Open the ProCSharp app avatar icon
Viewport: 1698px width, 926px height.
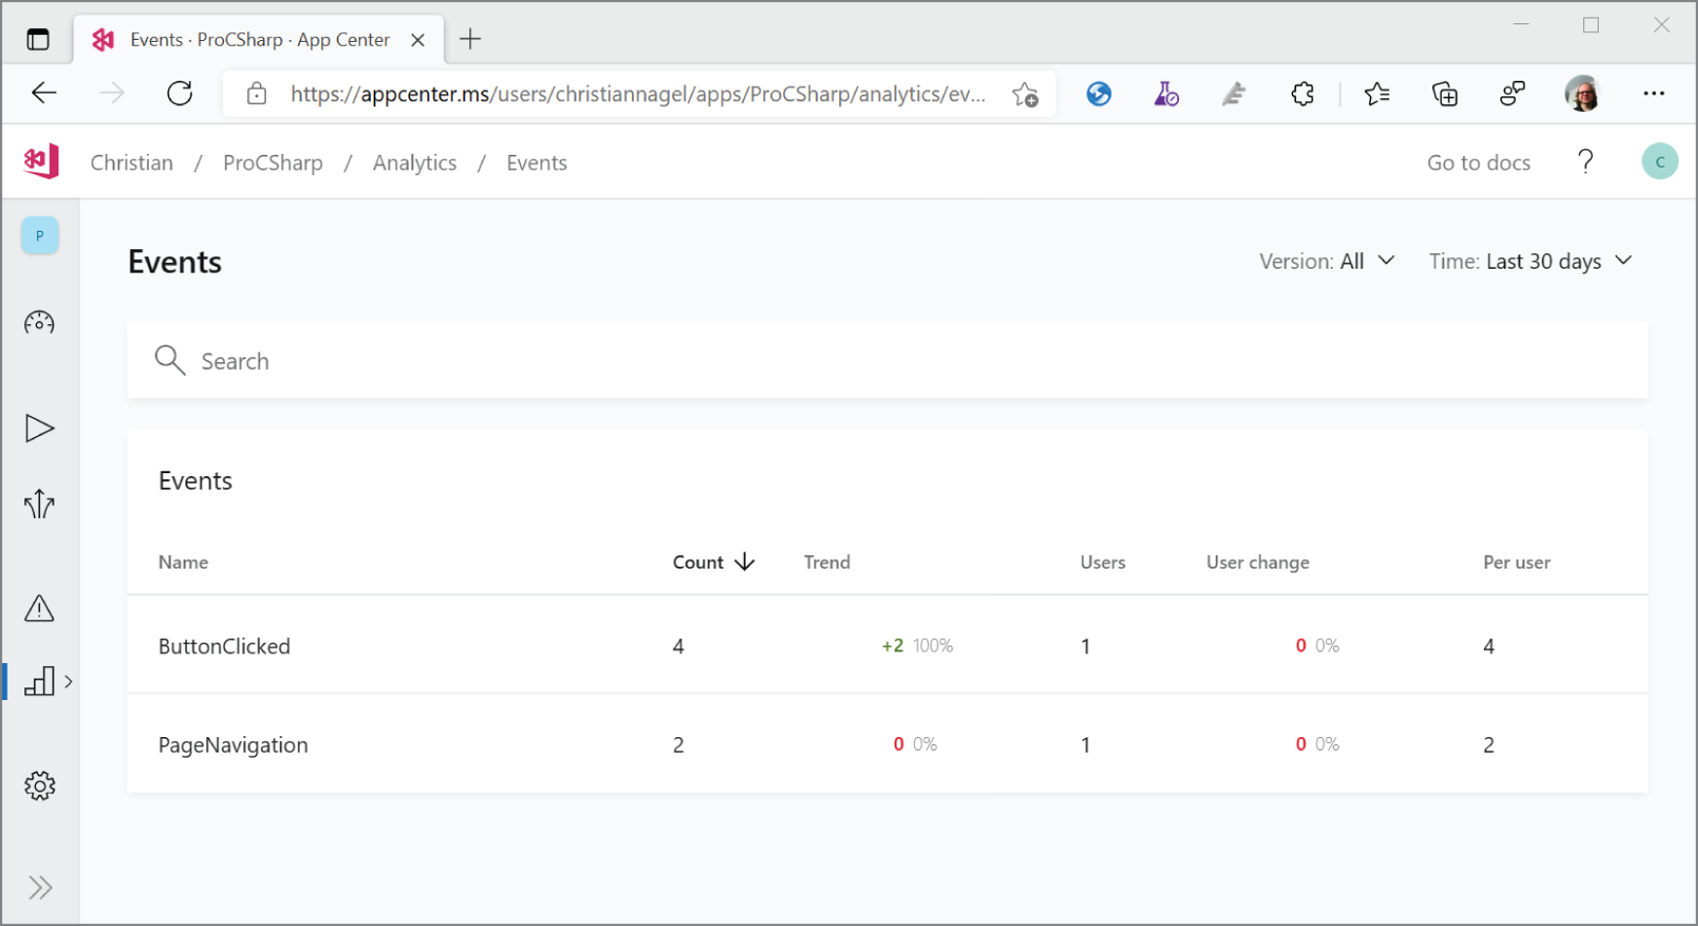[39, 235]
